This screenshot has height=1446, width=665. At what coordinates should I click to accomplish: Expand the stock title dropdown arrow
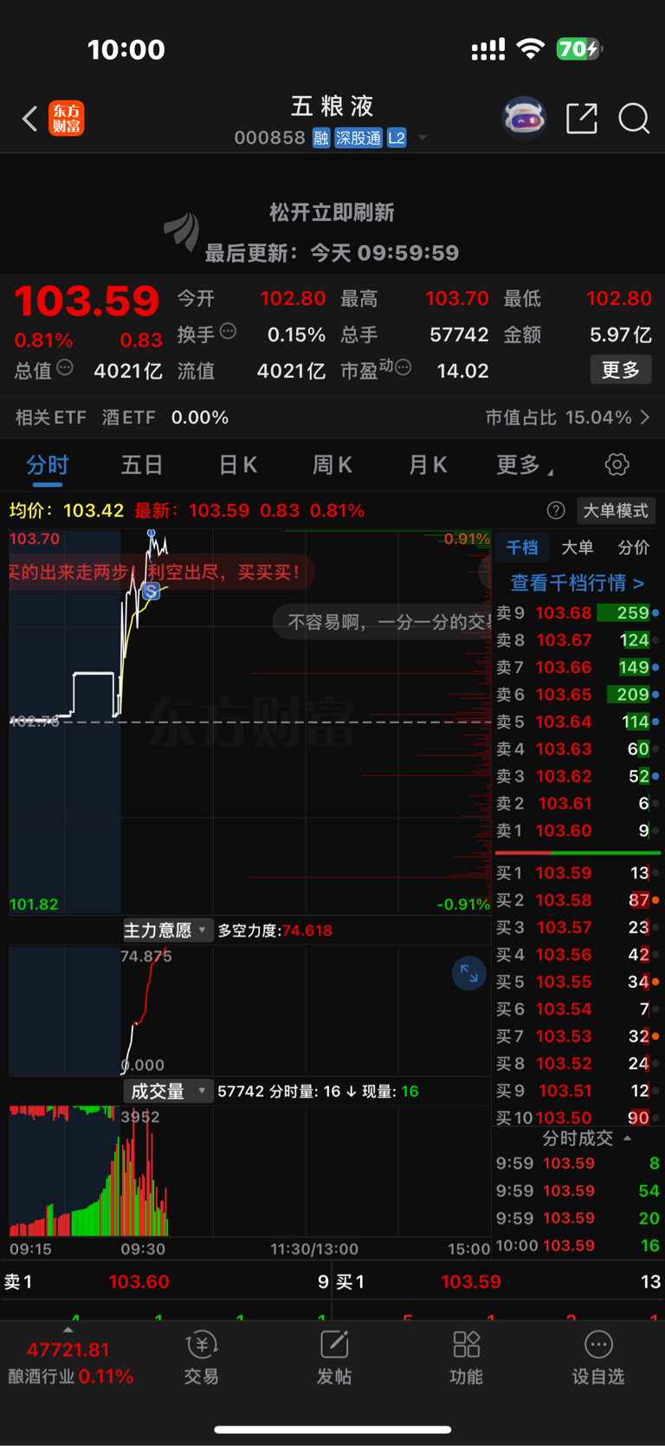point(423,138)
